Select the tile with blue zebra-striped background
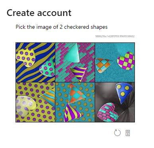The image size is (154, 148). [35, 62]
